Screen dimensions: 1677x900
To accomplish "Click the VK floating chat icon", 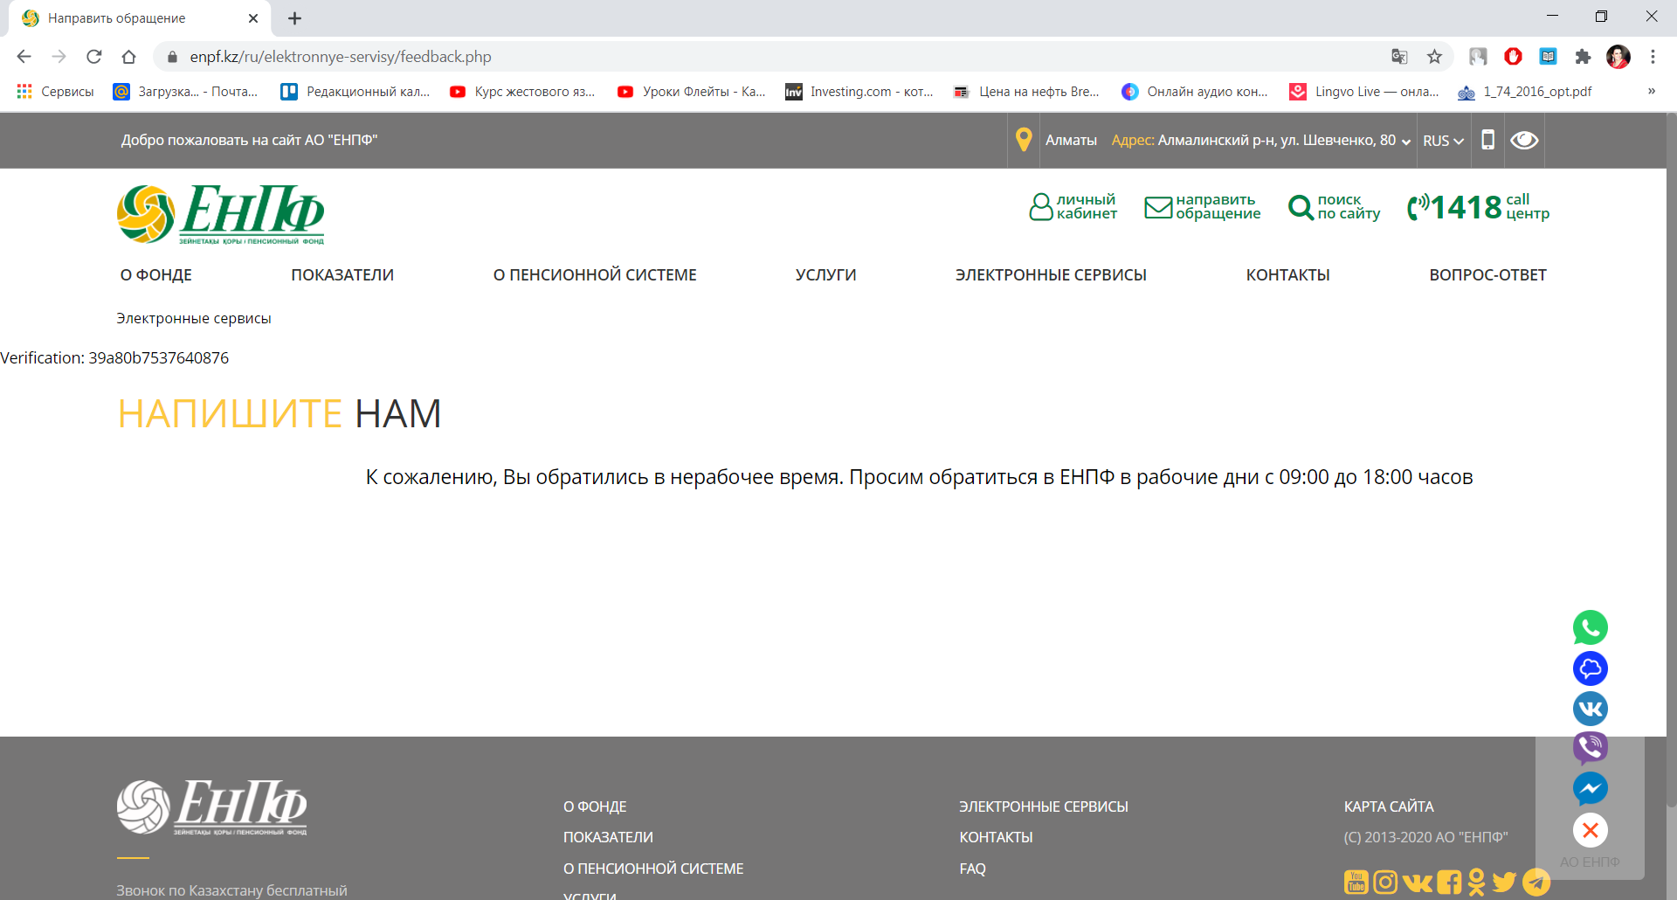I will tap(1590, 709).
